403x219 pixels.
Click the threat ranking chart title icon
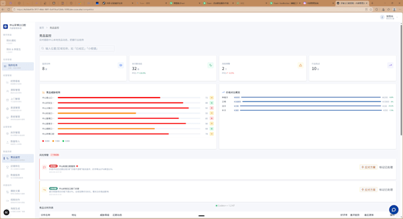(x=43, y=92)
